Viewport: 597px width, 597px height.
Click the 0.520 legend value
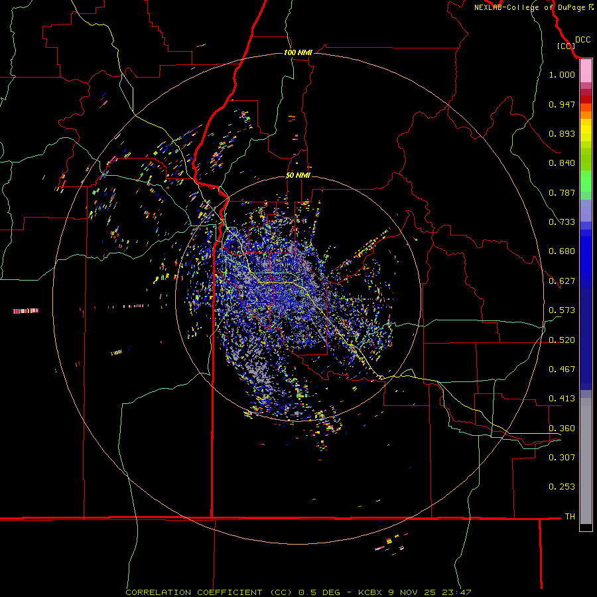[x=562, y=340]
